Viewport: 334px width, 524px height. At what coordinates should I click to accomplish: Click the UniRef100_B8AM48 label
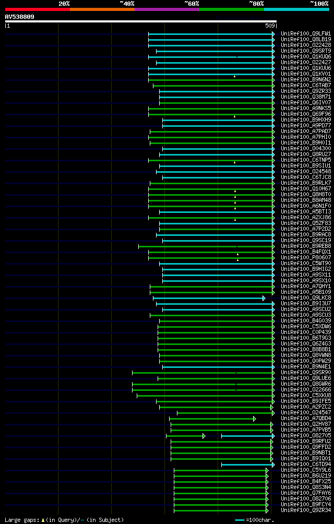click(306, 200)
